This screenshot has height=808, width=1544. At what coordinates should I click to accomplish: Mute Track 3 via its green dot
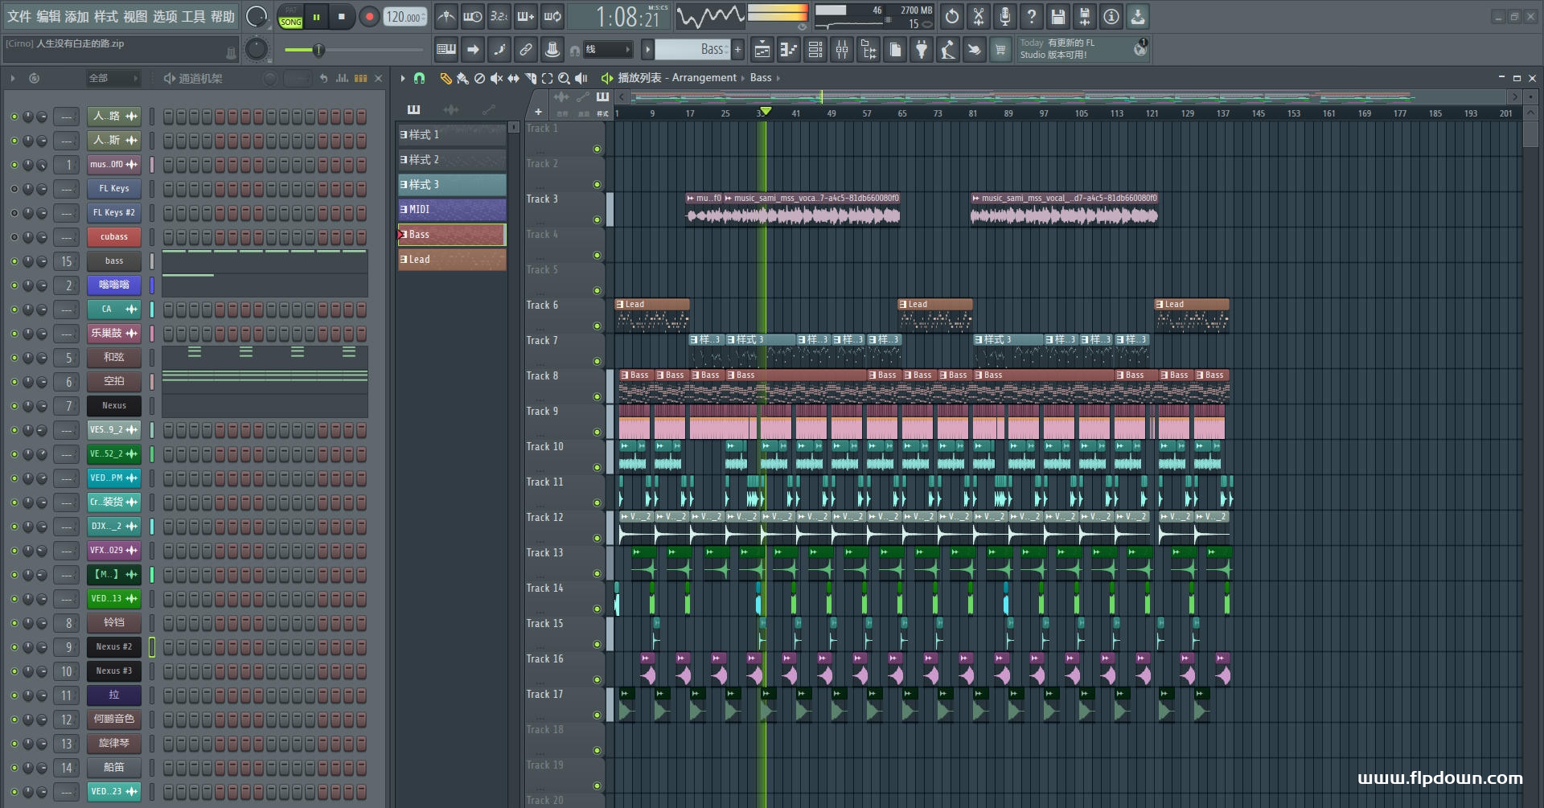pyautogui.click(x=597, y=219)
